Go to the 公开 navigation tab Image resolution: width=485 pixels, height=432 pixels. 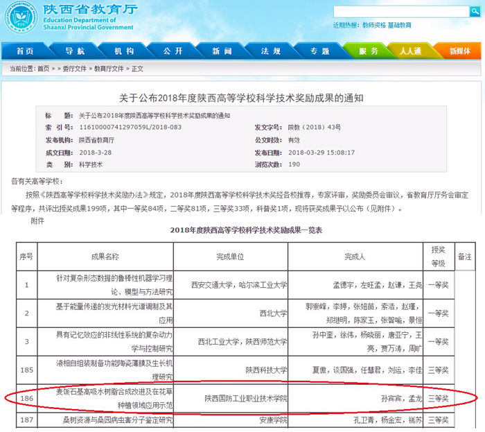click(x=173, y=51)
